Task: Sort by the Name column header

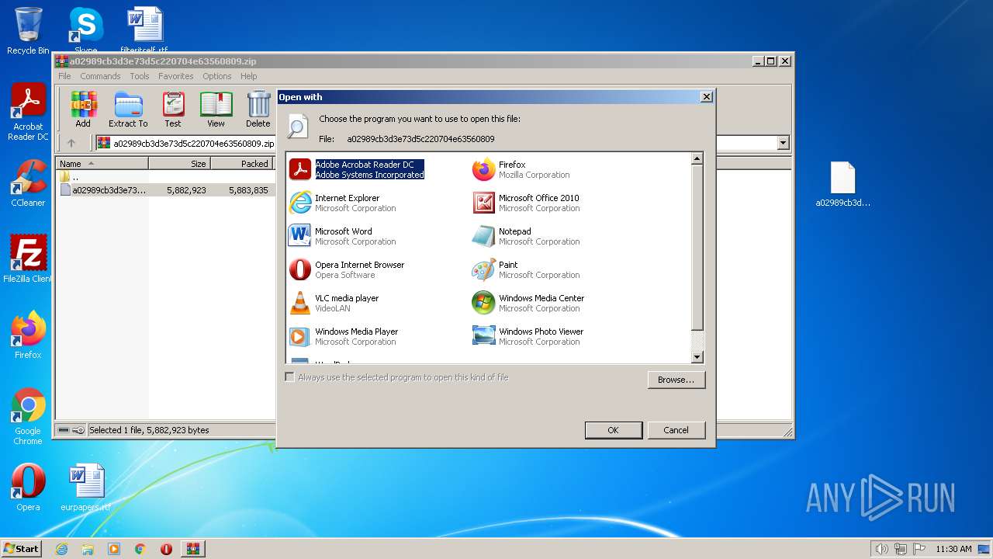Action: [x=102, y=163]
